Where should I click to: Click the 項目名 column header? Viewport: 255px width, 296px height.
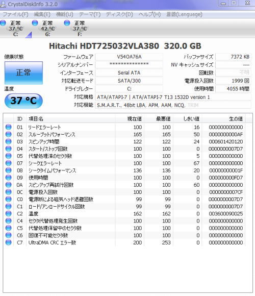point(70,119)
